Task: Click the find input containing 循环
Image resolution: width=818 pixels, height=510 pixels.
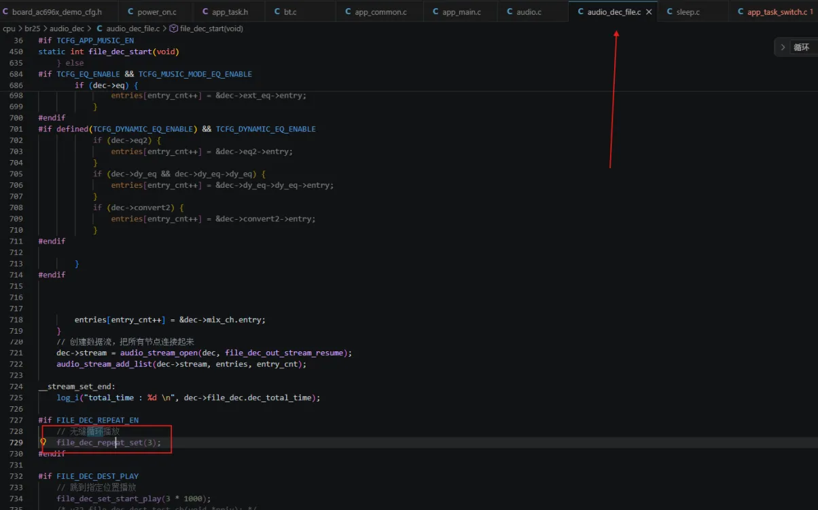Action: point(804,47)
